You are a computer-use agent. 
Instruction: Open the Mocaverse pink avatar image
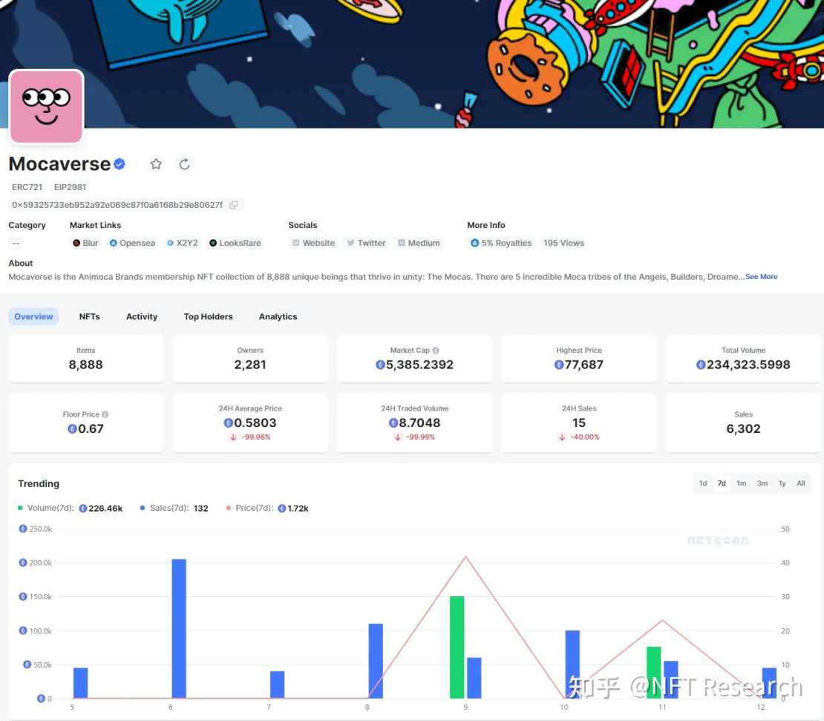(x=46, y=106)
